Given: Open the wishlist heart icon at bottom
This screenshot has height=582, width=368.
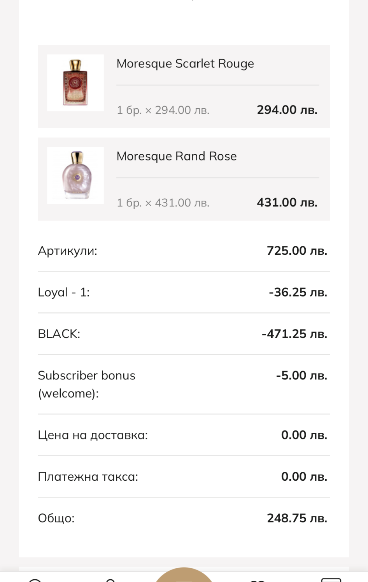Looking at the screenshot, I should 257,580.
